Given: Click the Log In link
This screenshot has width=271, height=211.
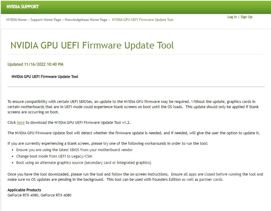Looking at the screenshot, I should [232, 17].
